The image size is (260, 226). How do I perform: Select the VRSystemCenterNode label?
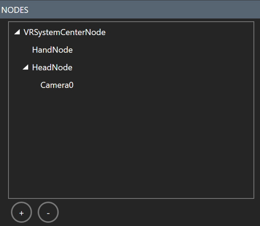click(x=64, y=32)
